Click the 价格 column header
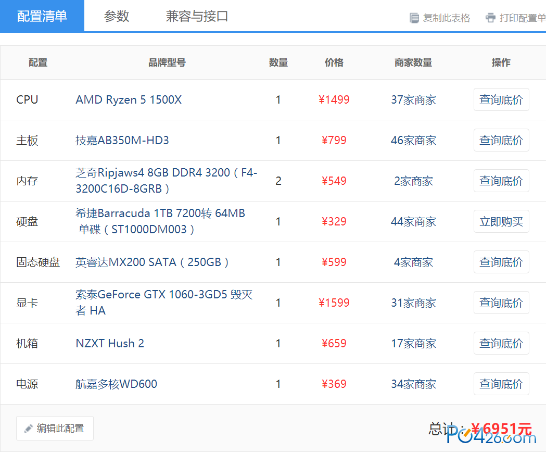This screenshot has width=546, height=453. pyautogui.click(x=334, y=62)
